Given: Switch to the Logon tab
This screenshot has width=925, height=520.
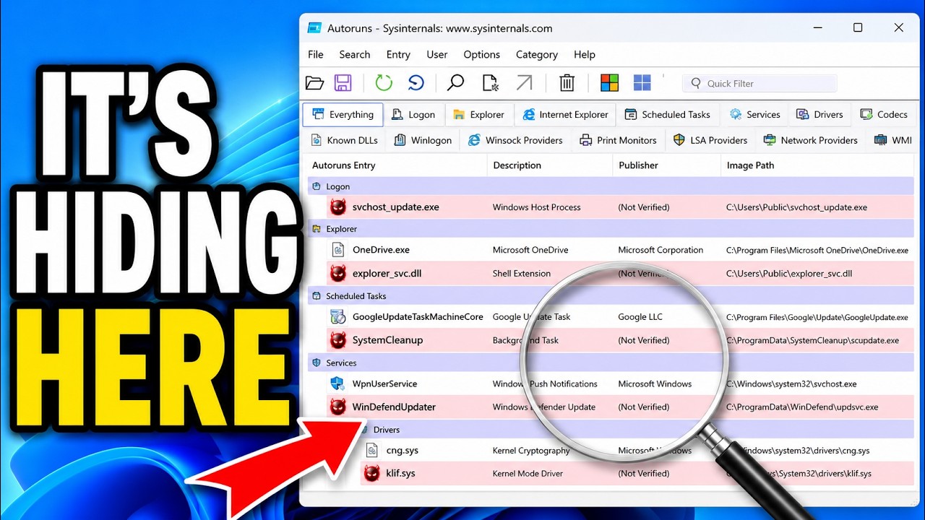Looking at the screenshot, I should point(413,114).
